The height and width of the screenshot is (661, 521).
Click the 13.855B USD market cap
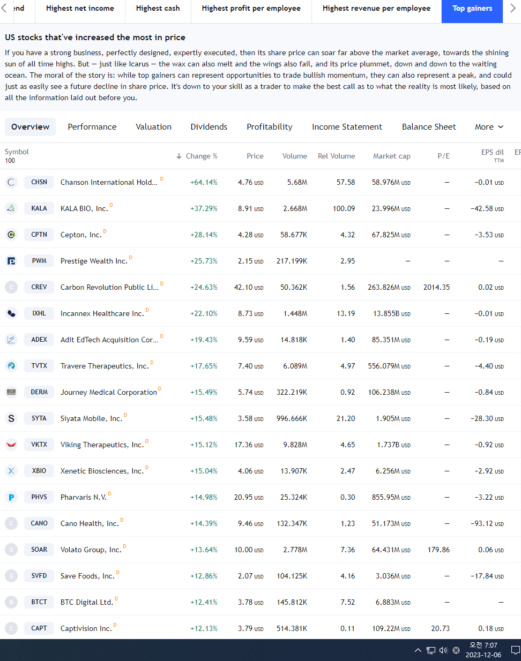[392, 313]
